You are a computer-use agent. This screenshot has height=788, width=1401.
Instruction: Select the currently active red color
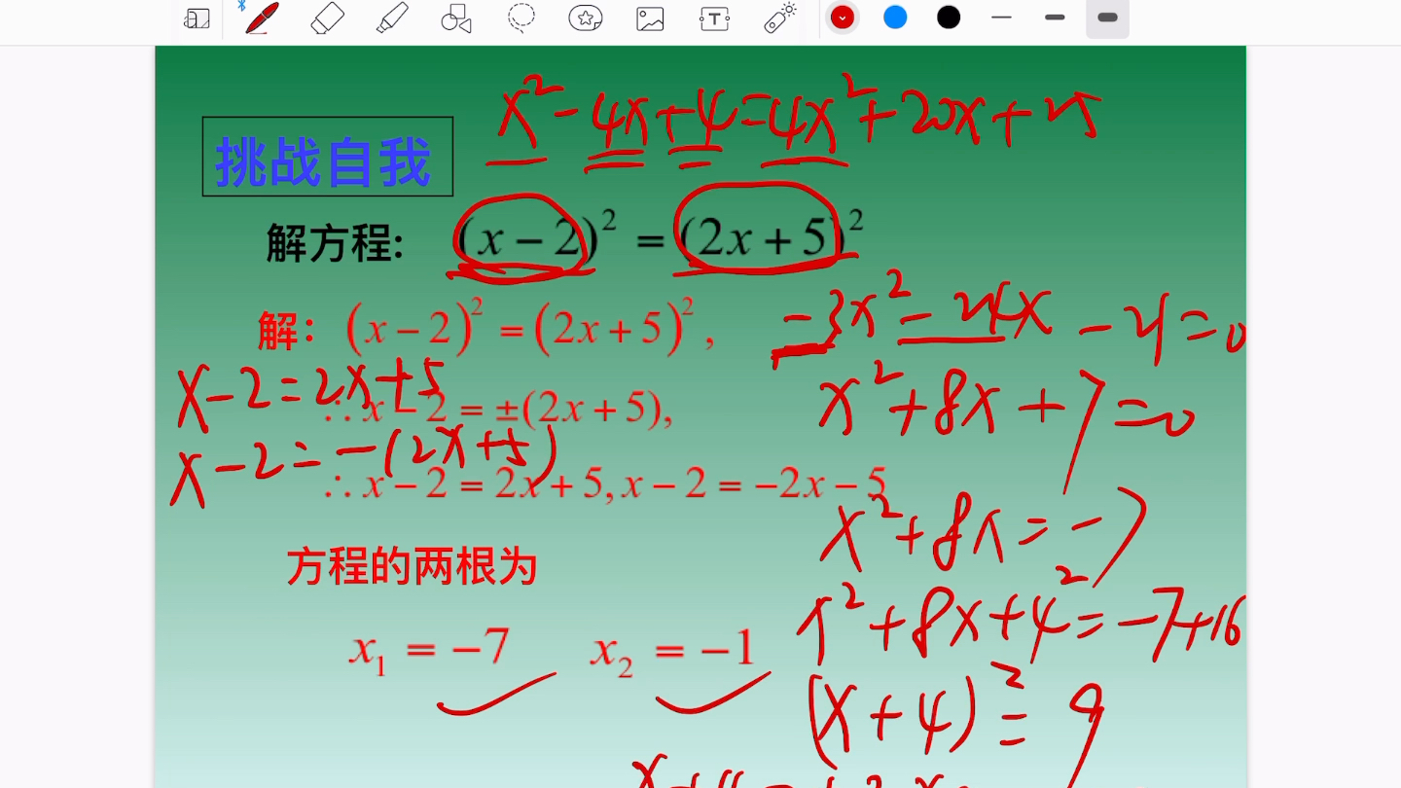coord(842,18)
